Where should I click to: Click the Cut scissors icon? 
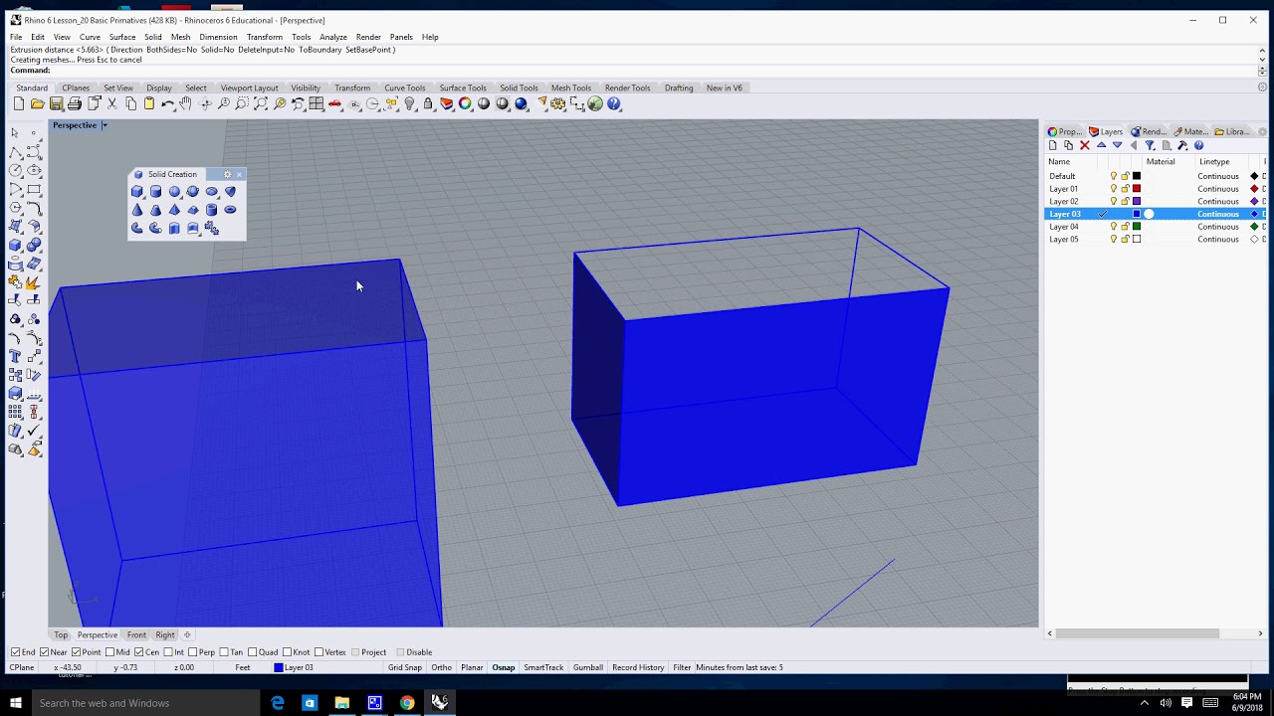pos(111,103)
